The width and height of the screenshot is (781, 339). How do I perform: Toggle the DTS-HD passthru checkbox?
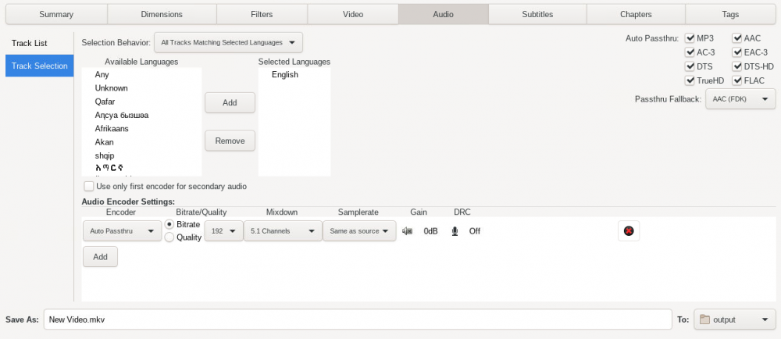point(737,66)
